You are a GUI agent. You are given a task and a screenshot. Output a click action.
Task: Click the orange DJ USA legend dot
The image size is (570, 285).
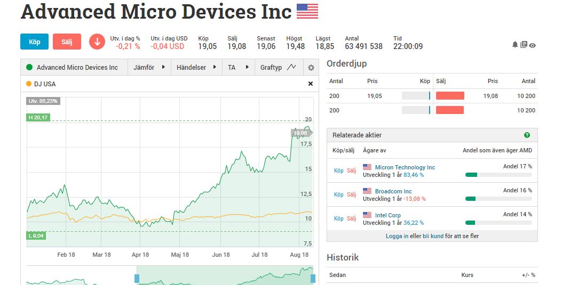[29, 84]
